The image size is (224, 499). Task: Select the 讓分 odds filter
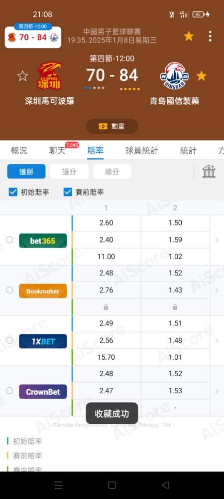point(69,172)
